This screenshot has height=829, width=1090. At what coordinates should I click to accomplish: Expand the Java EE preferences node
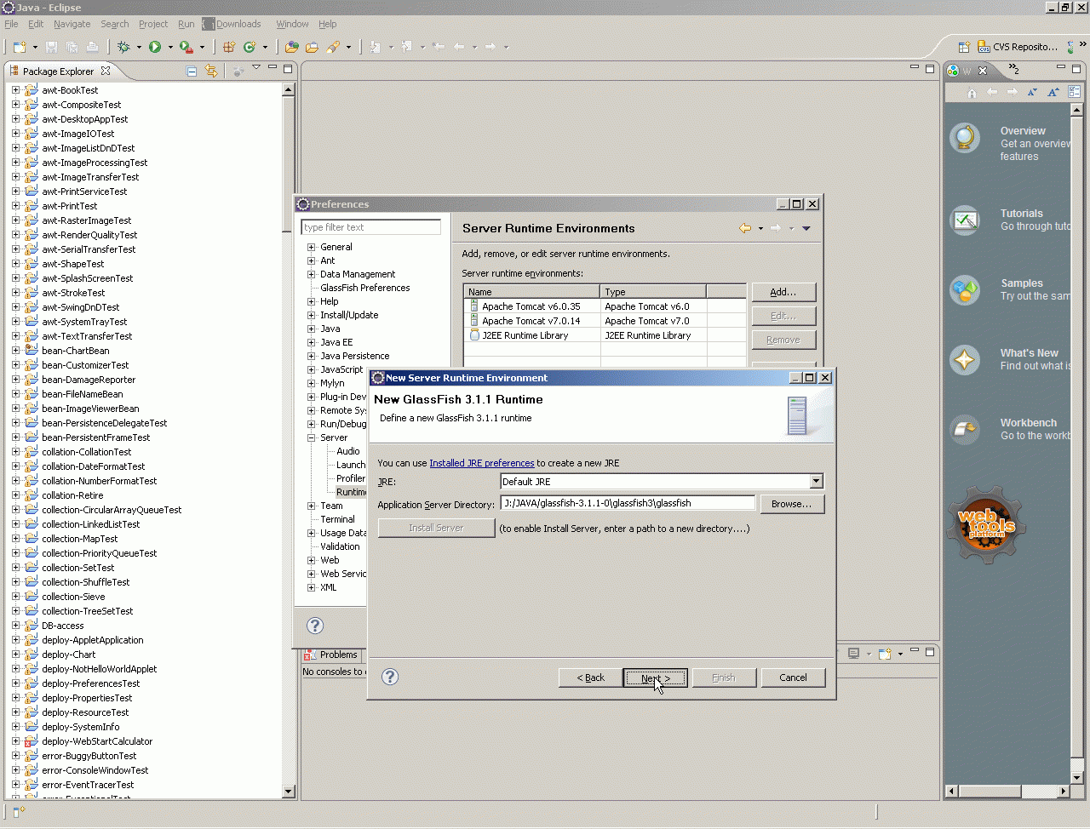click(x=311, y=342)
